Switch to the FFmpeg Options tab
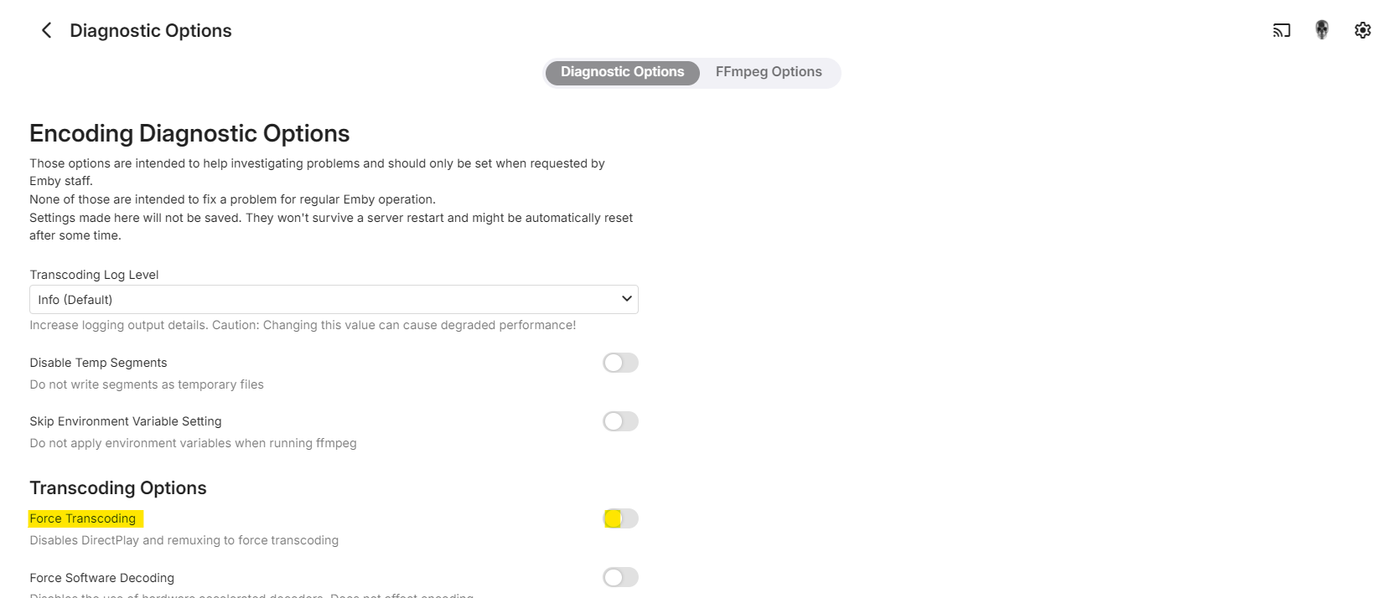Screen dimensions: 1388x598 769,72
